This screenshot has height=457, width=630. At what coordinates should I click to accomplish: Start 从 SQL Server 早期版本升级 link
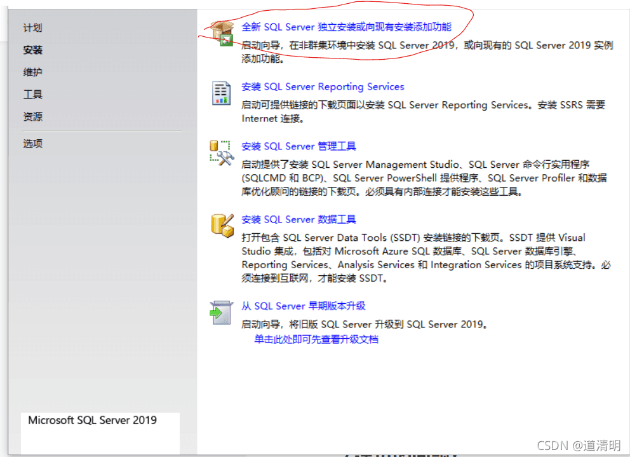tap(304, 306)
